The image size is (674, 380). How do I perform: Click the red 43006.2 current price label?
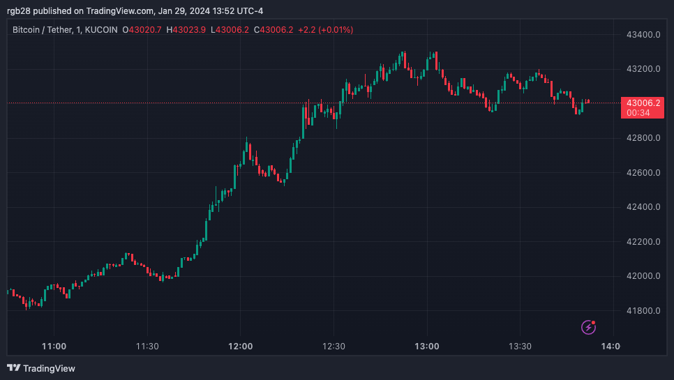(643, 103)
